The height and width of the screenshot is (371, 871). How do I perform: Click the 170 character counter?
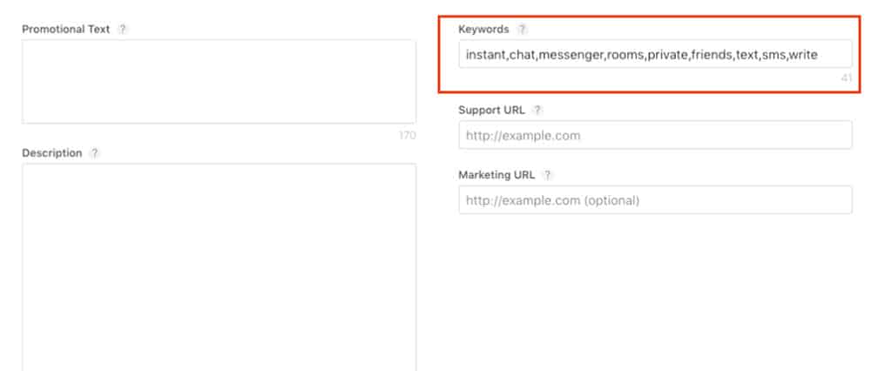[x=407, y=135]
